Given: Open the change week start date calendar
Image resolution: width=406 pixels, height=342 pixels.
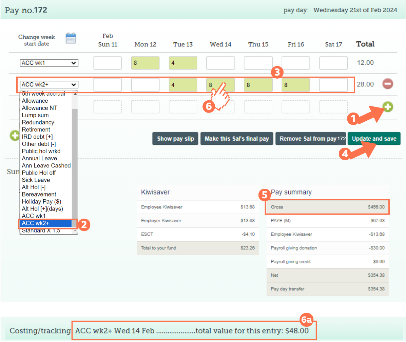Looking at the screenshot, I should 71,39.
